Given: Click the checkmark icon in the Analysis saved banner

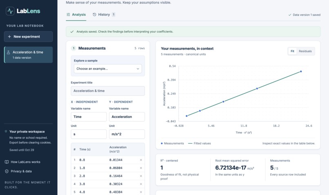Looking at the screenshot, I should [72, 32].
